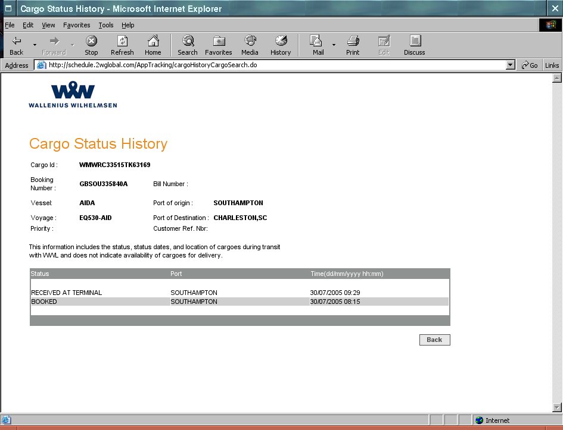563x430 pixels.
Task: Click the scrollbar up arrow
Action: (x=556, y=78)
